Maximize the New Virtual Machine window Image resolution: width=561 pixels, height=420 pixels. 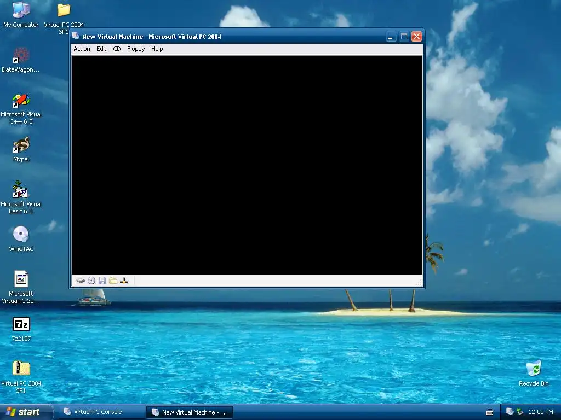click(404, 37)
